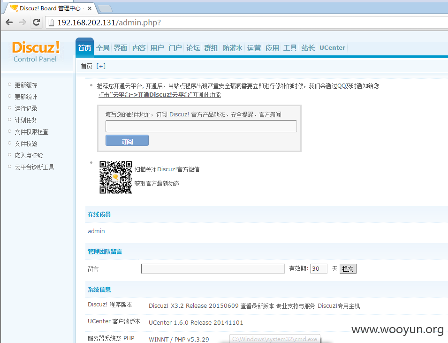448x343 pixels.
Task: Open 嵌入点校验 in the sidebar
Action: [x=29, y=155]
